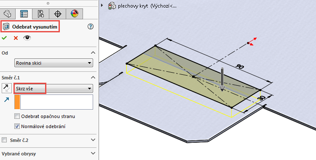Click the 90 dimension value
The width and height of the screenshot is (316, 160).
239,66
